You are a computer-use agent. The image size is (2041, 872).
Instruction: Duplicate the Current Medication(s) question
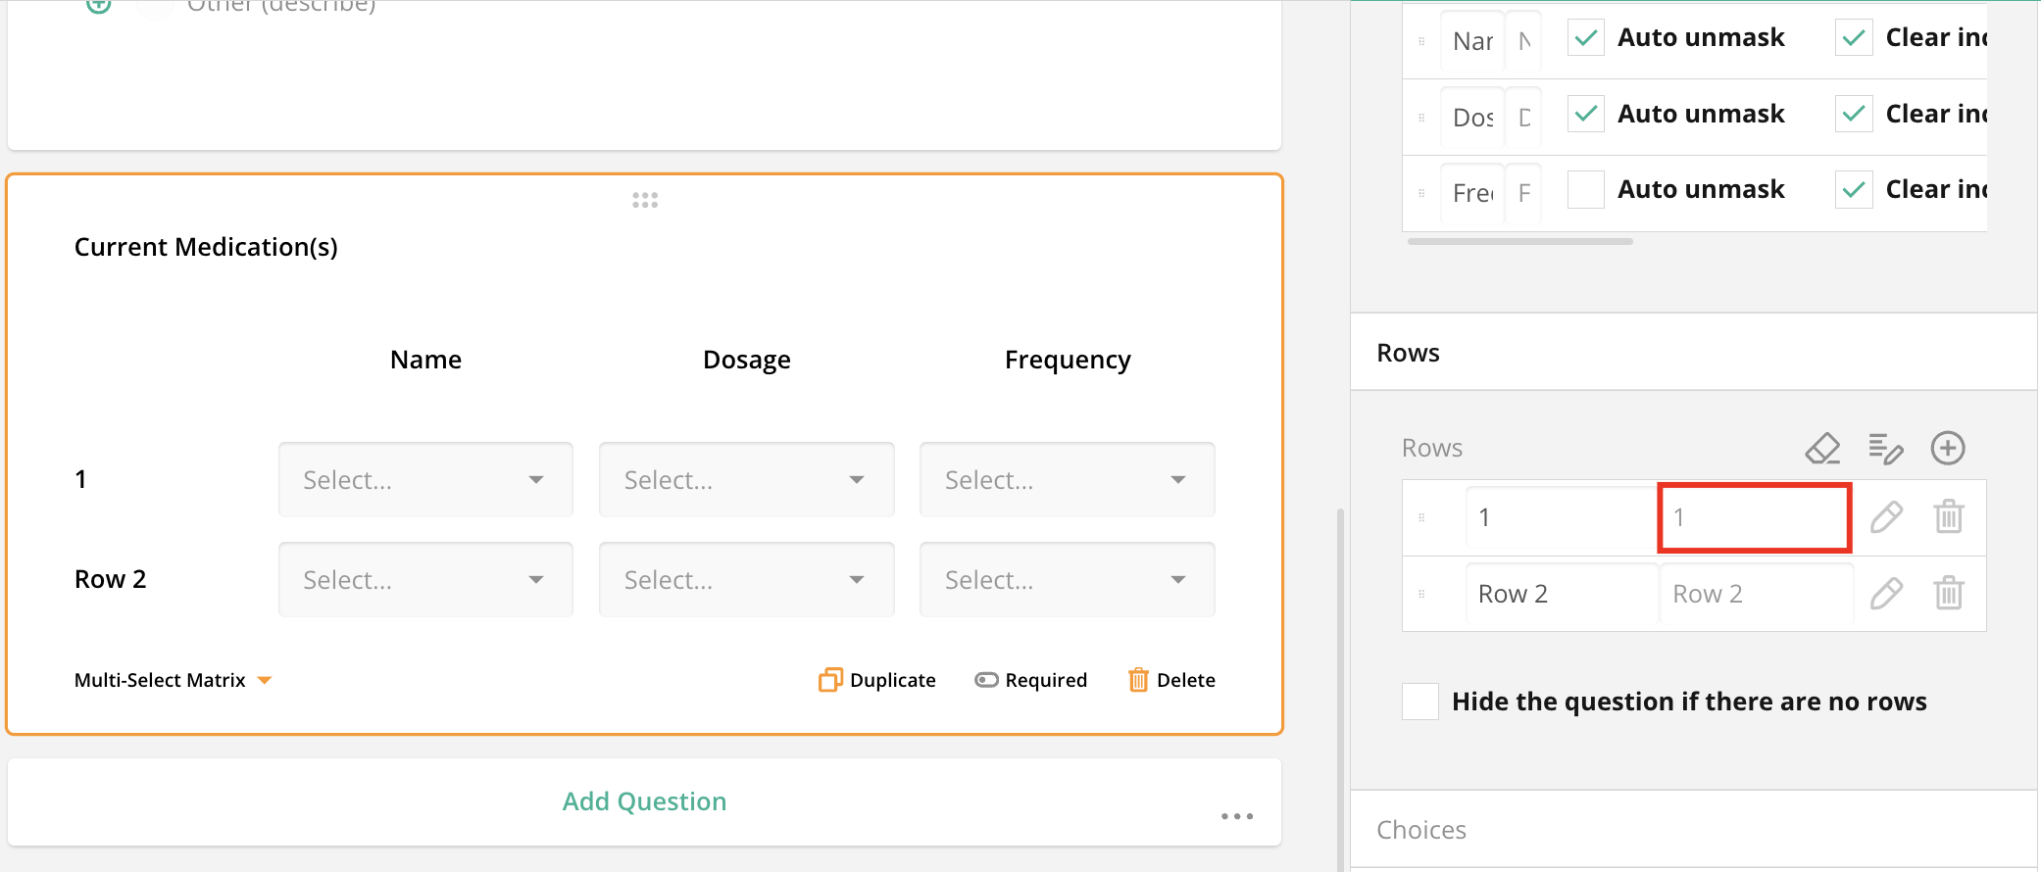click(x=877, y=680)
